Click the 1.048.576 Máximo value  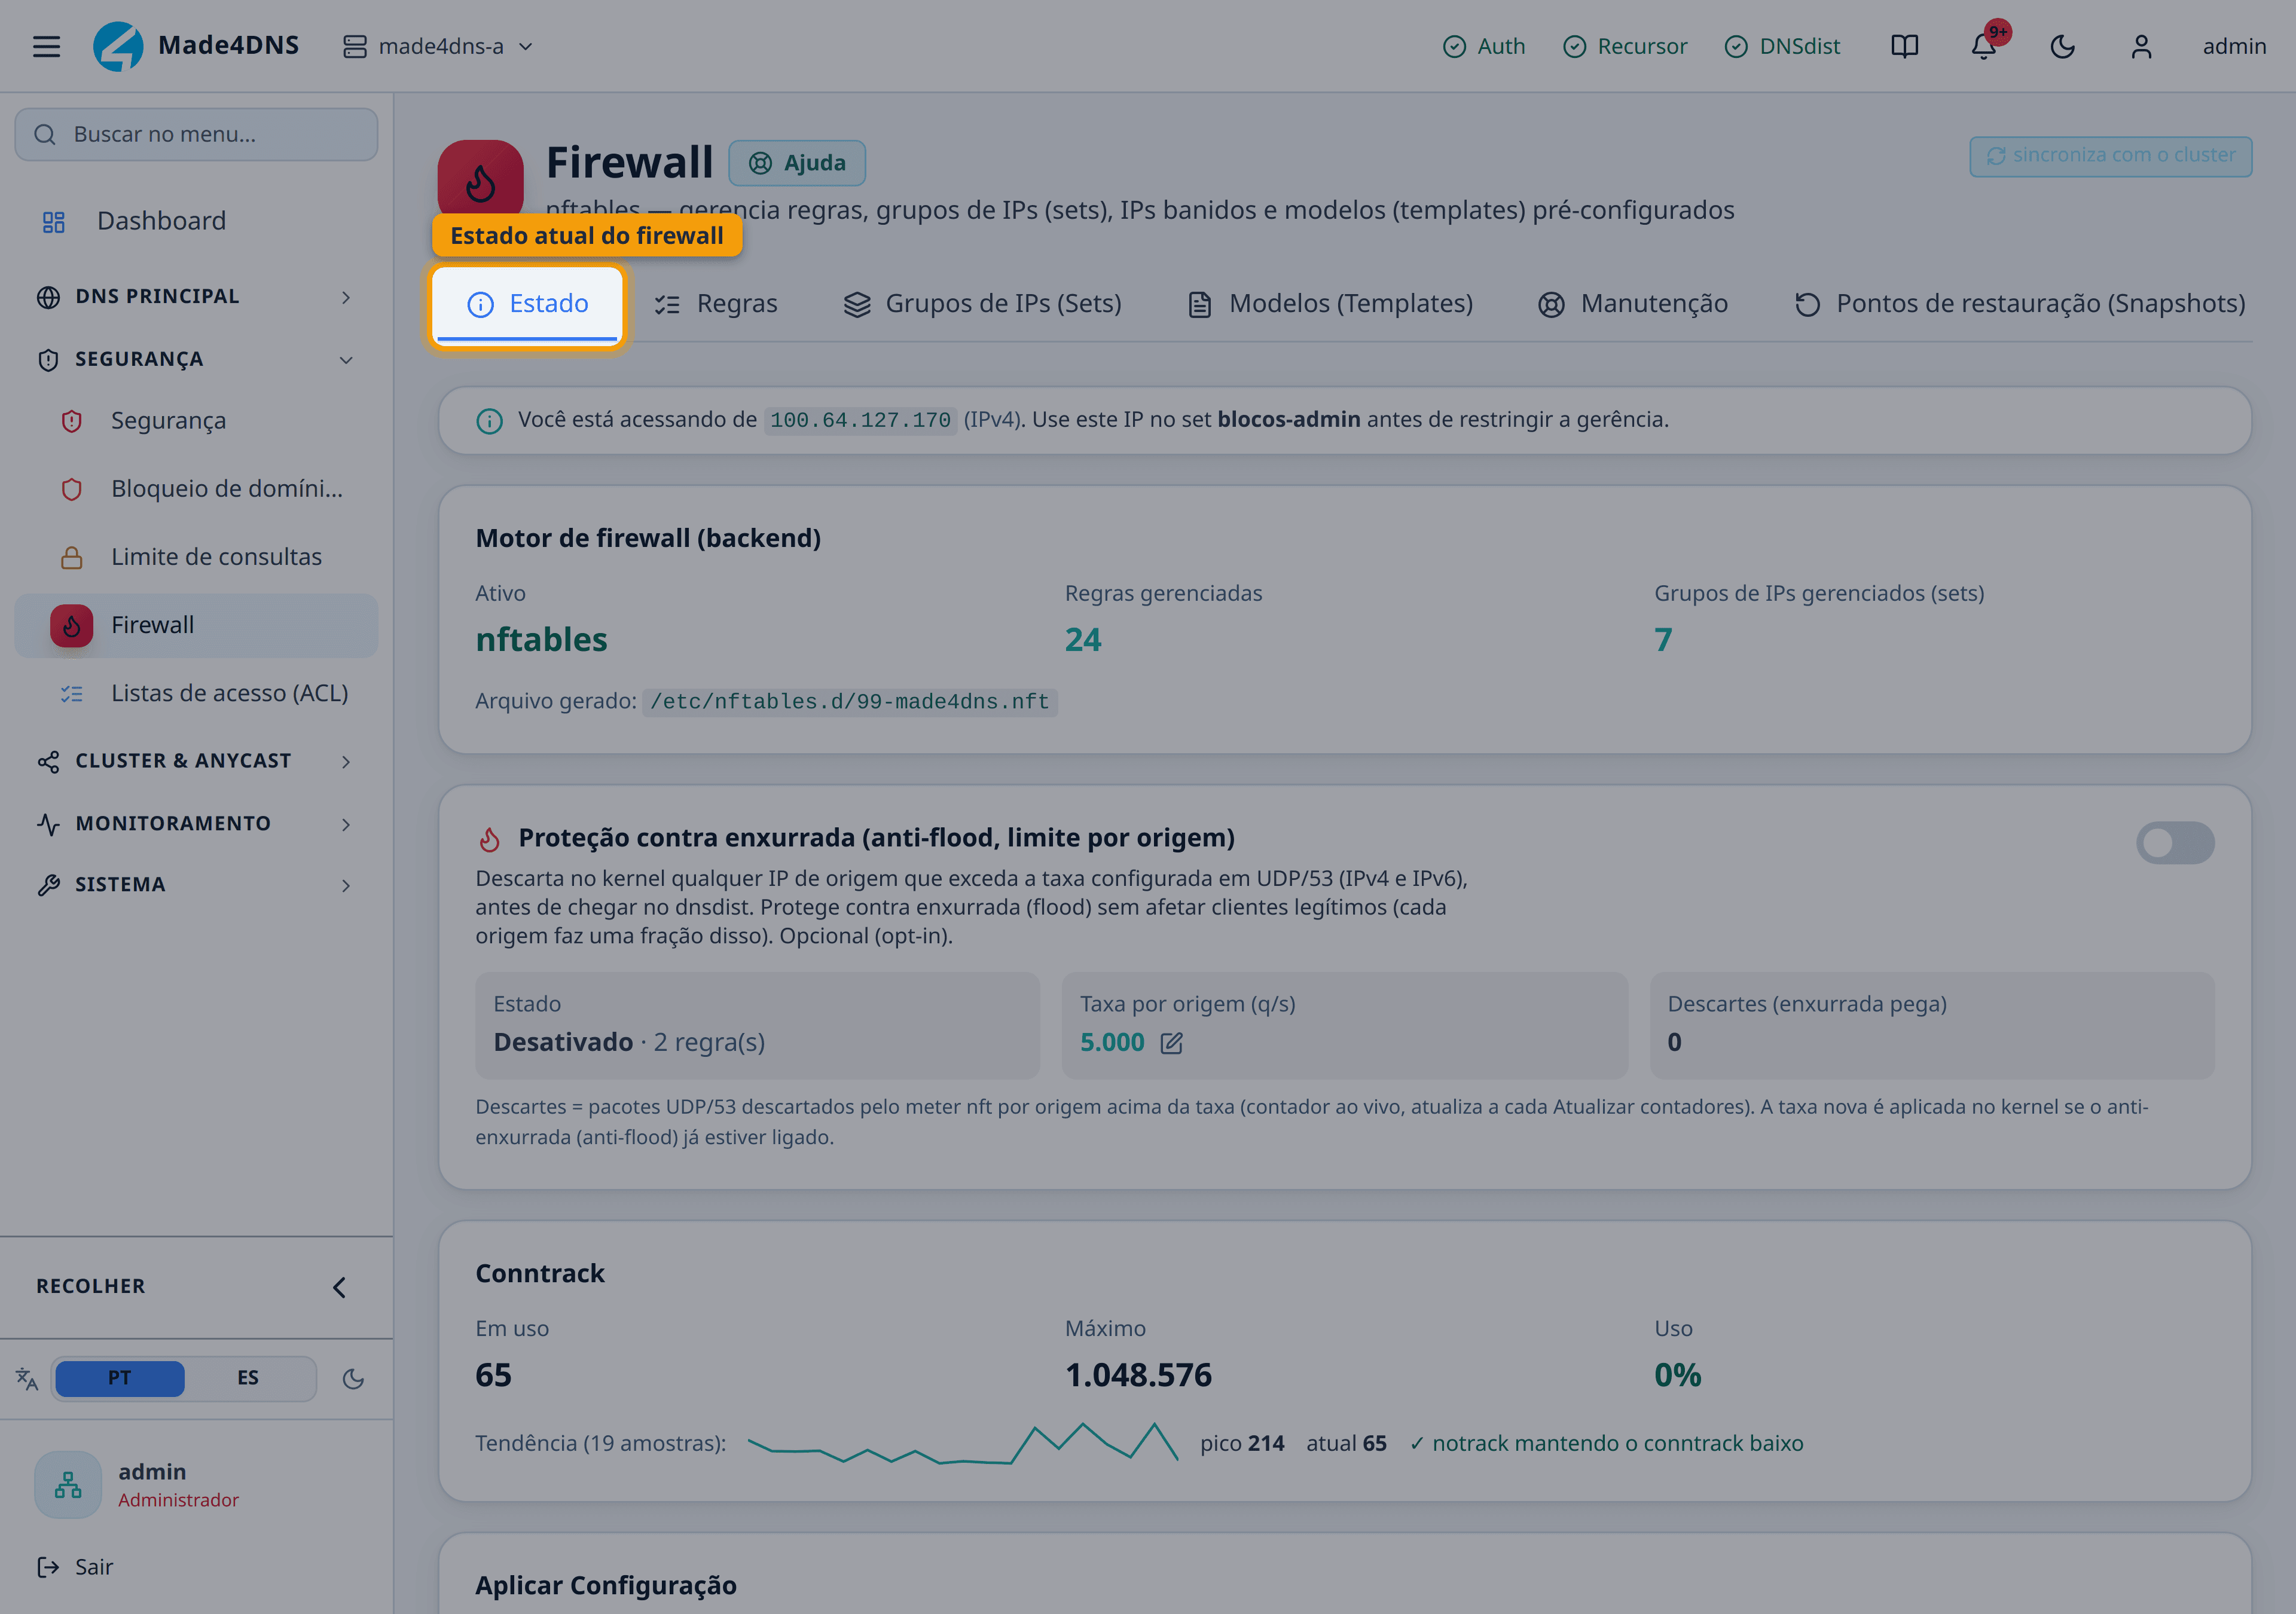coord(1138,1375)
